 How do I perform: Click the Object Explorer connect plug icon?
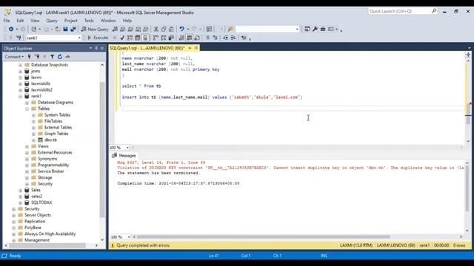point(30,57)
